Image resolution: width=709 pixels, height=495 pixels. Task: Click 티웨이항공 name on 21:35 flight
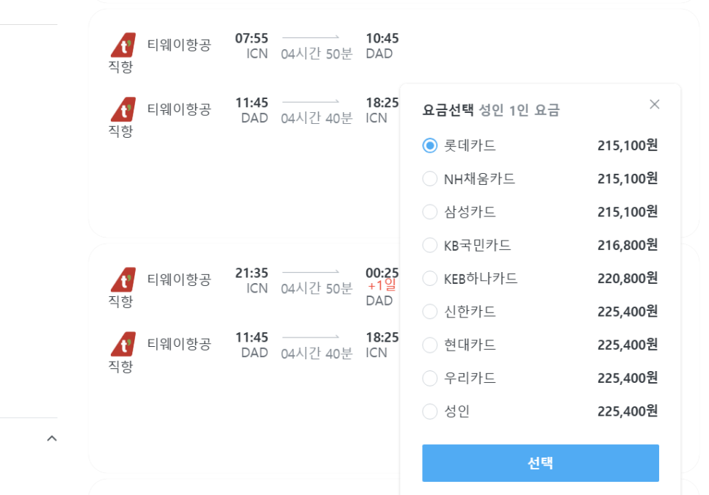coord(179,279)
